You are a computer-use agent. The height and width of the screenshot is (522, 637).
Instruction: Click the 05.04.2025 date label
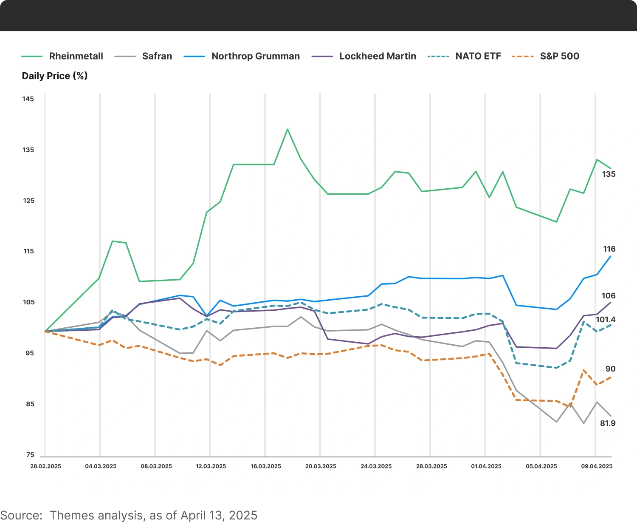pyautogui.click(x=541, y=466)
